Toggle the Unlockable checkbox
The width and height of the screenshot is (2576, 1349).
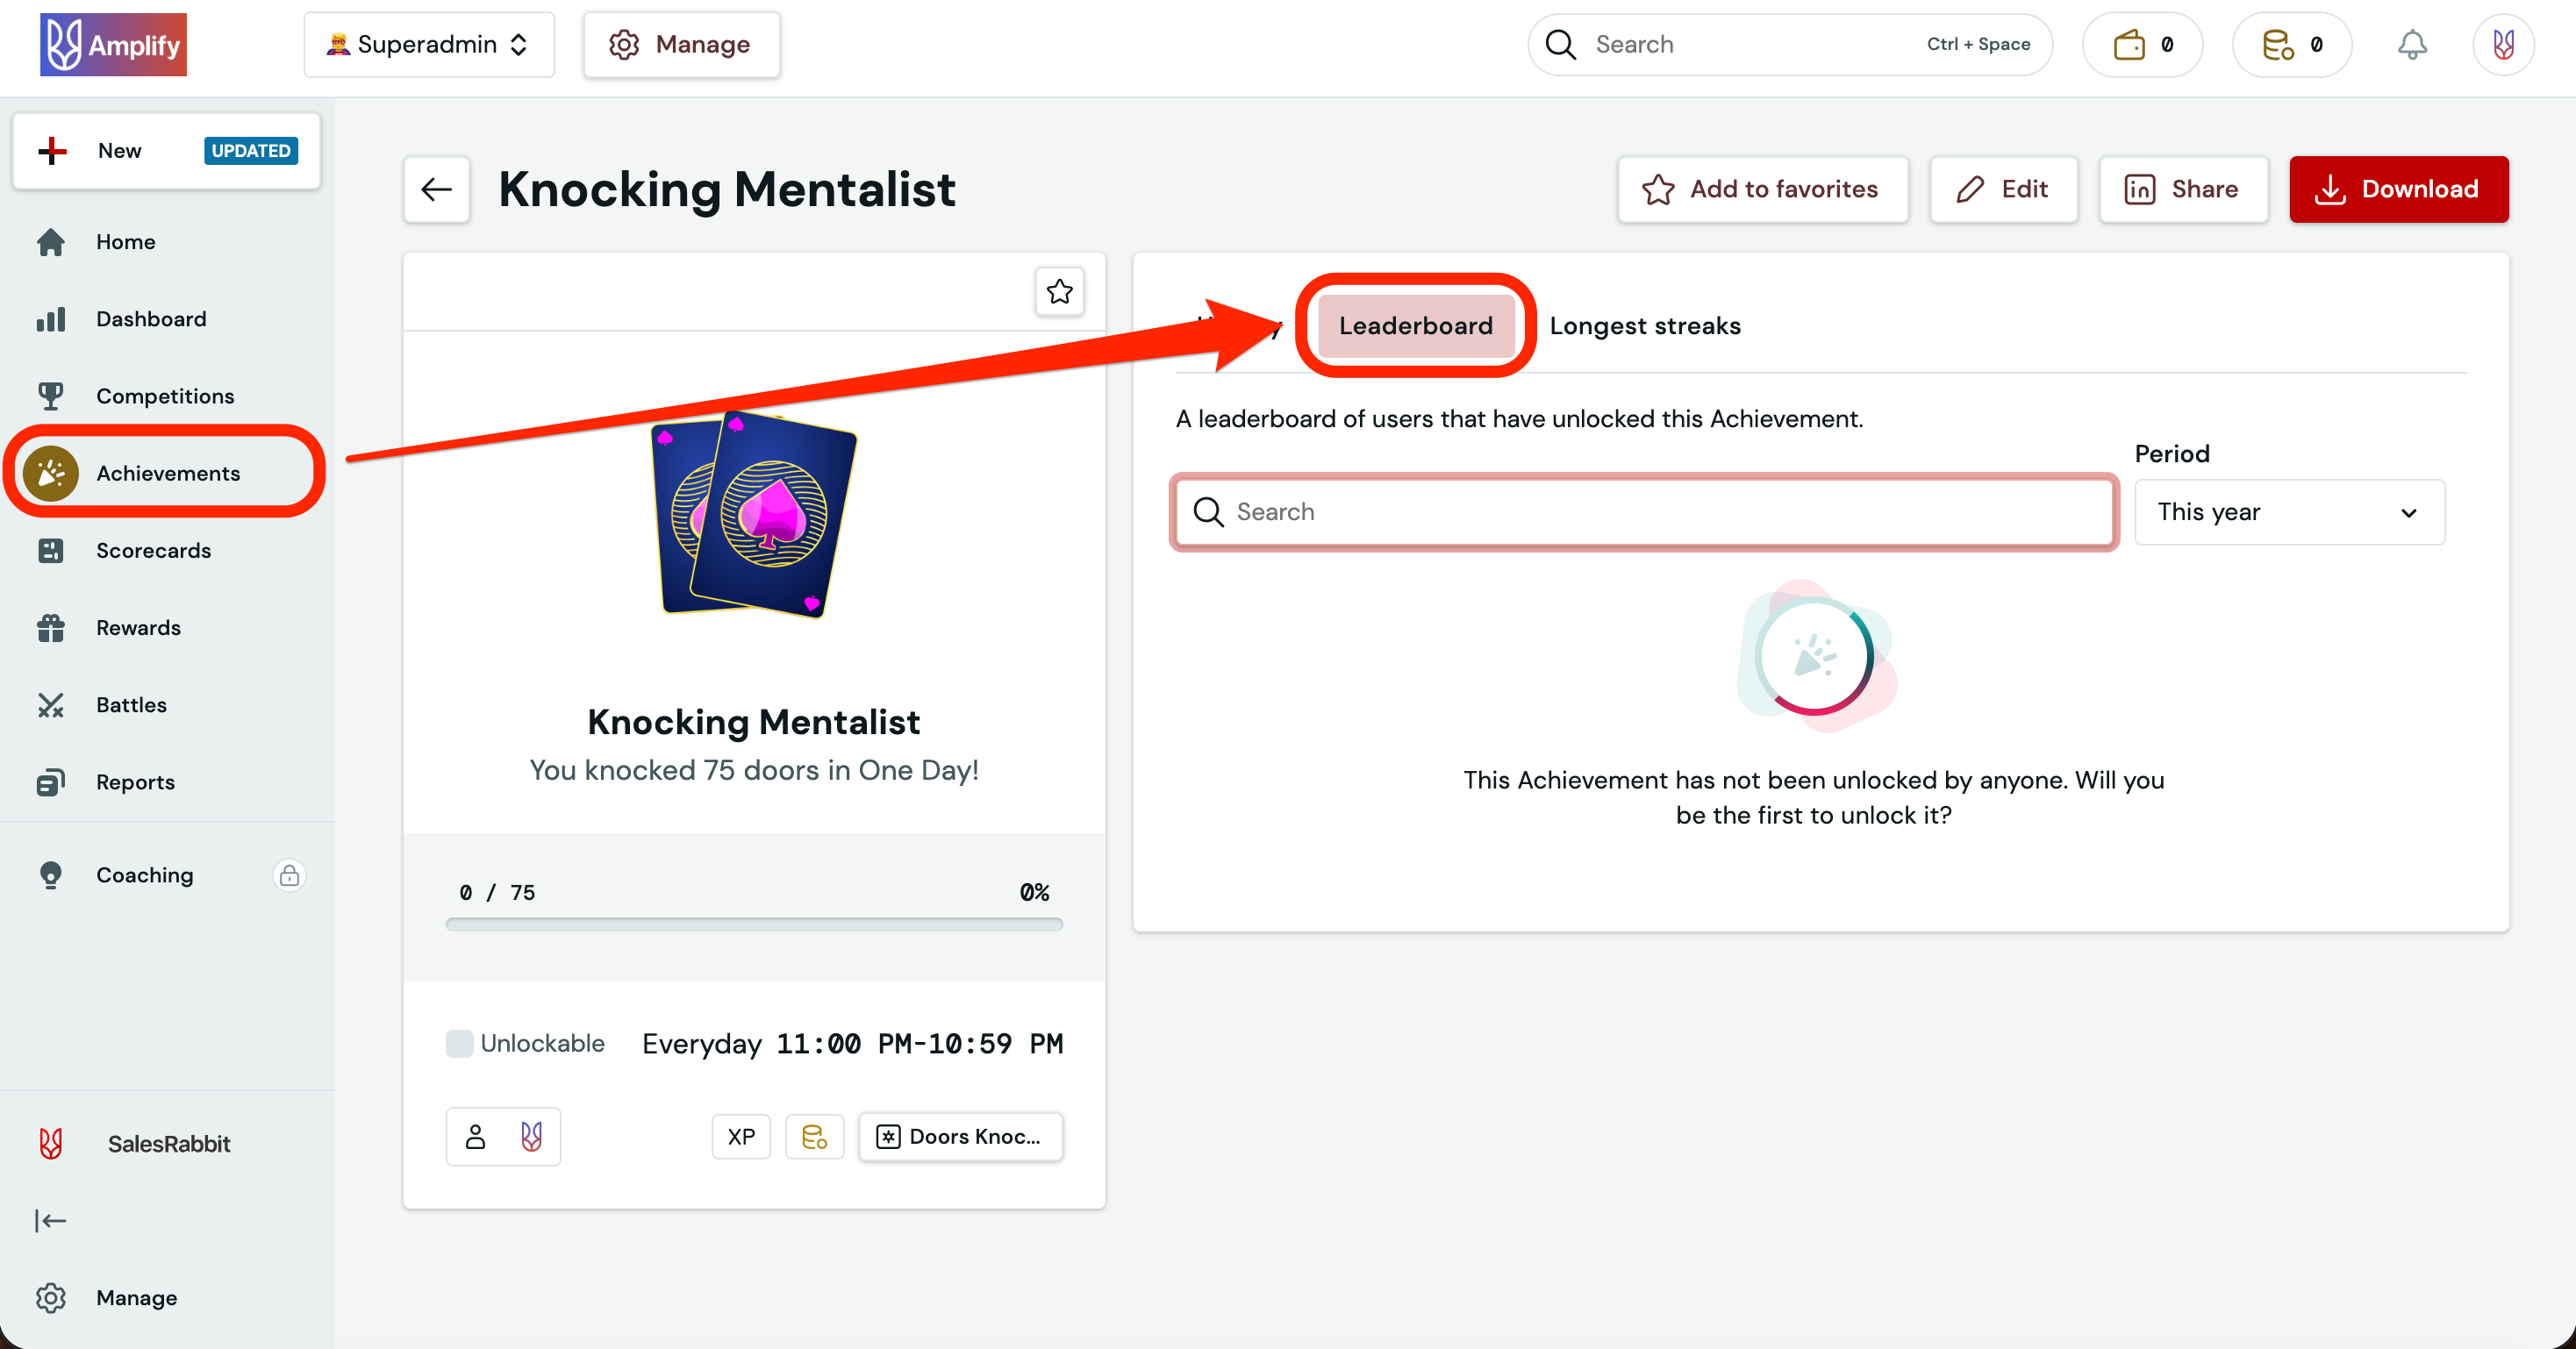pyautogui.click(x=459, y=1043)
